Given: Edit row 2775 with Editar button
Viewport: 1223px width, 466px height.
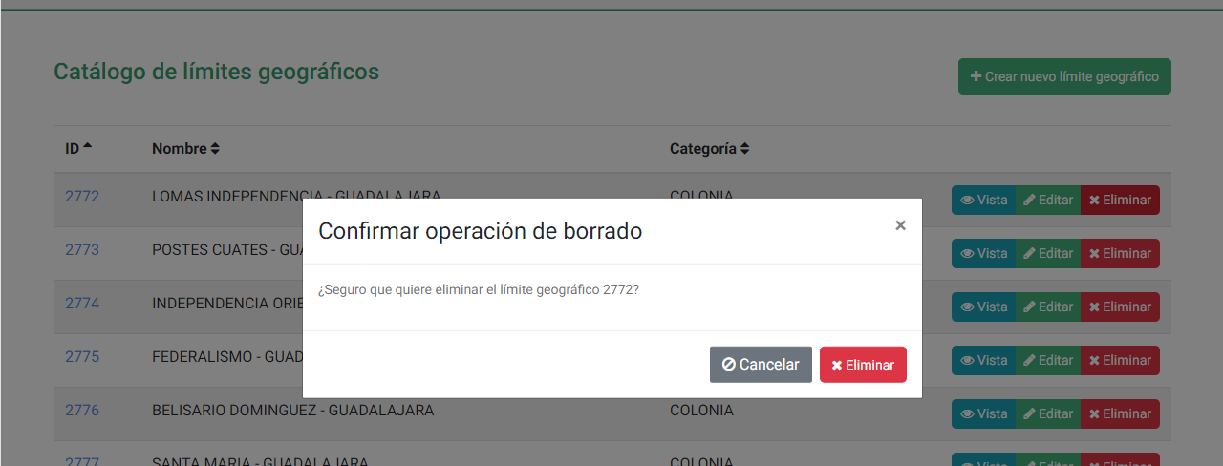Looking at the screenshot, I should tap(1048, 360).
